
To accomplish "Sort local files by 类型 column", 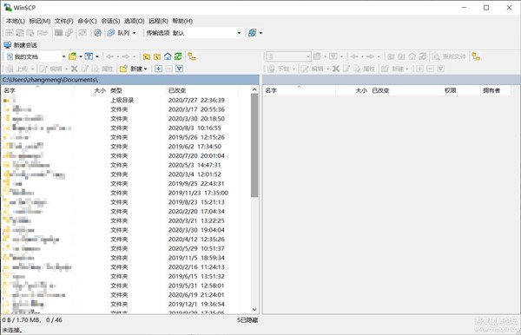I will (x=137, y=90).
